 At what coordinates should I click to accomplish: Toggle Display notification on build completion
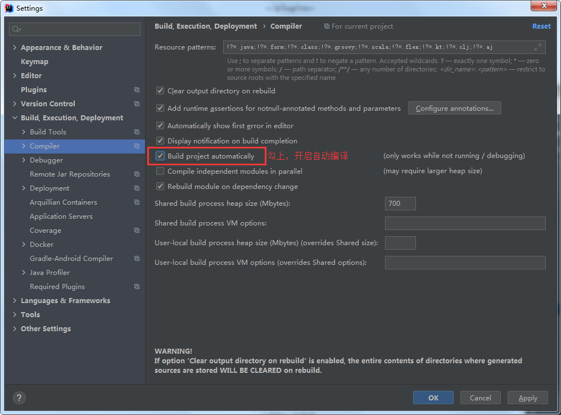click(x=160, y=141)
